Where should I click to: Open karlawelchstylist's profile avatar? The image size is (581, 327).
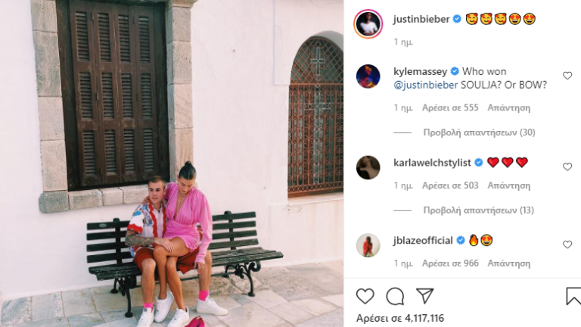tap(368, 167)
